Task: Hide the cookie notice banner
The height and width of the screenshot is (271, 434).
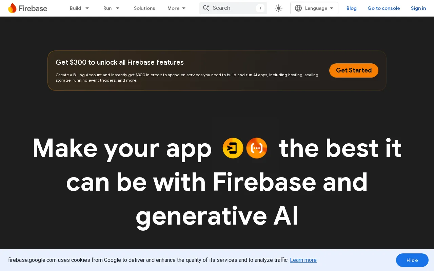Action: 412,260
